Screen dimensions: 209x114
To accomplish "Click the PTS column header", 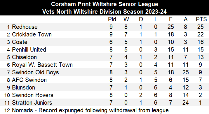I will [x=201, y=19].
